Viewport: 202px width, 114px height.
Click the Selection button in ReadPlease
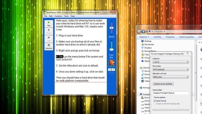click(x=49, y=47)
